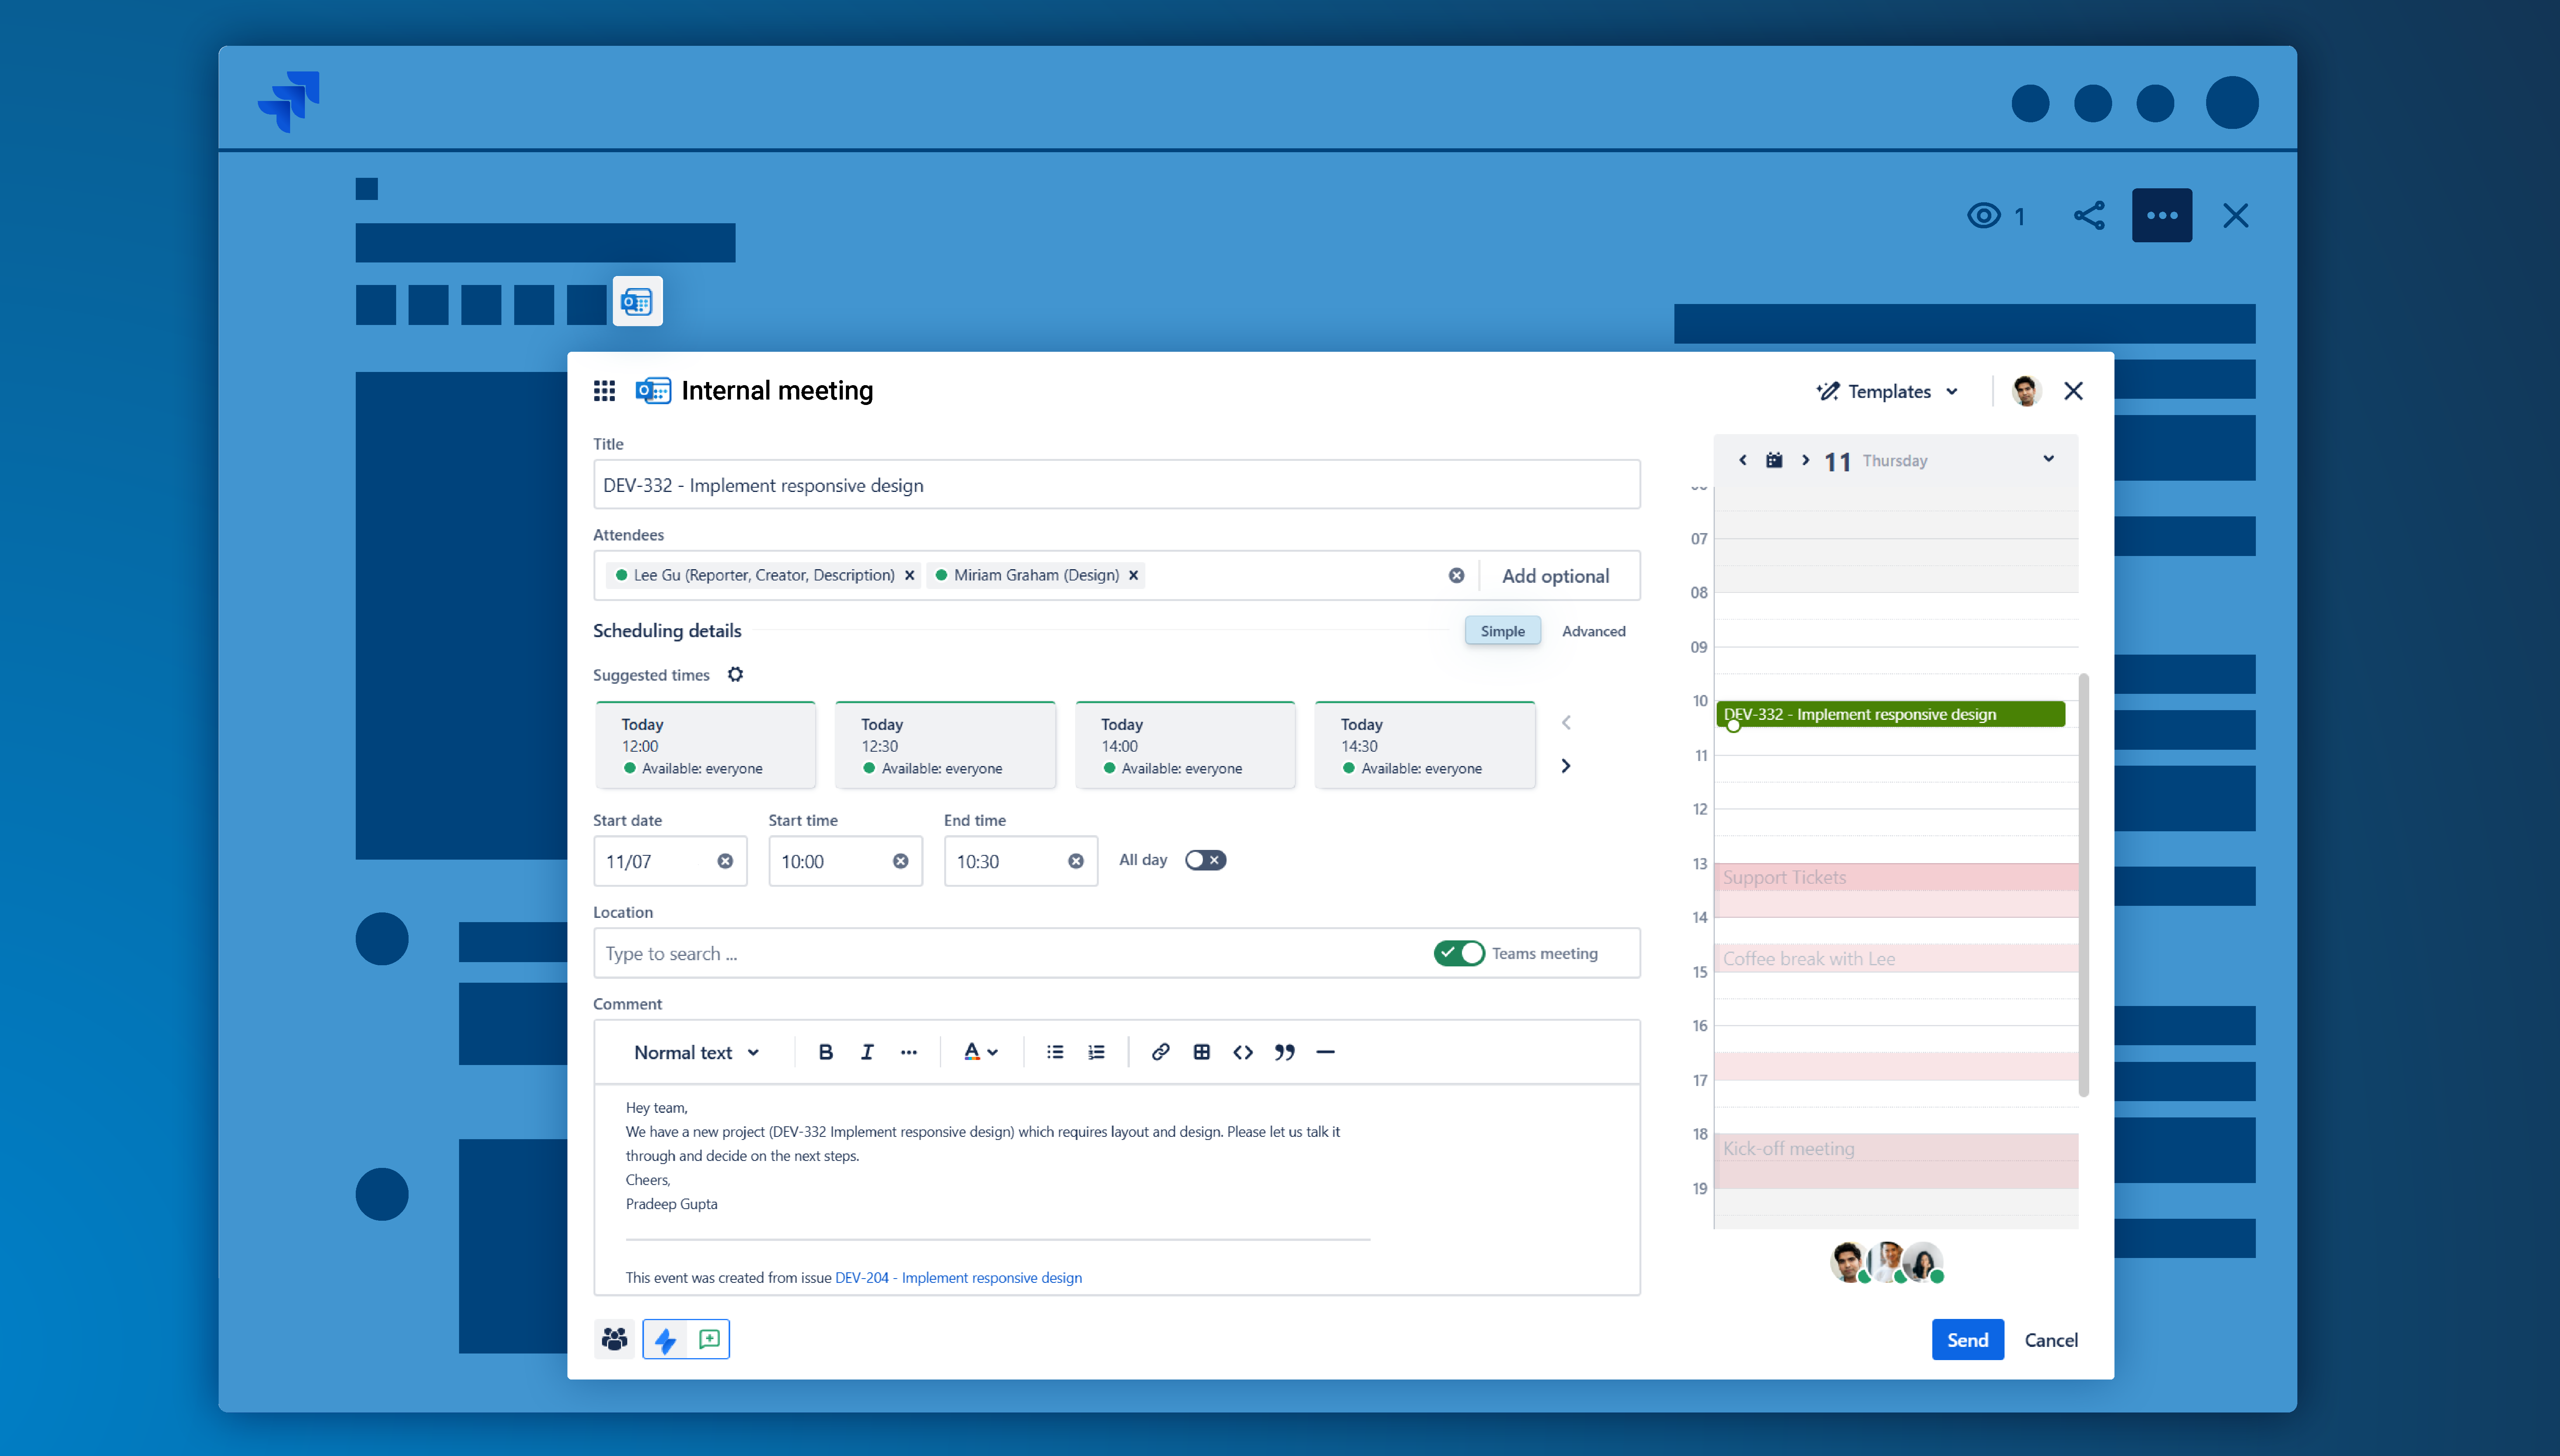The image size is (2560, 1456).
Task: Click the Bold formatting icon
Action: coord(825,1052)
